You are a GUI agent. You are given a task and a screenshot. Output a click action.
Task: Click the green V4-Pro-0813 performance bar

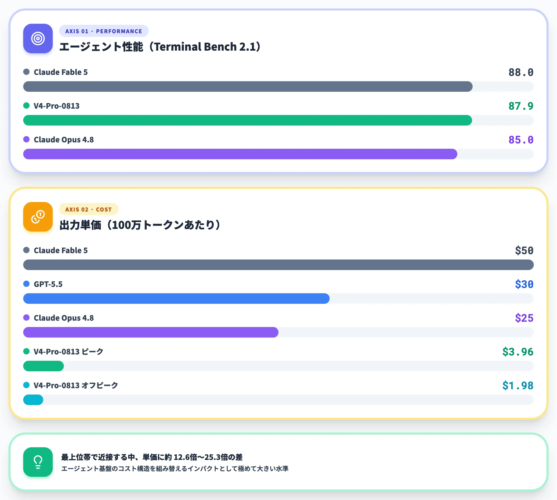(248, 120)
